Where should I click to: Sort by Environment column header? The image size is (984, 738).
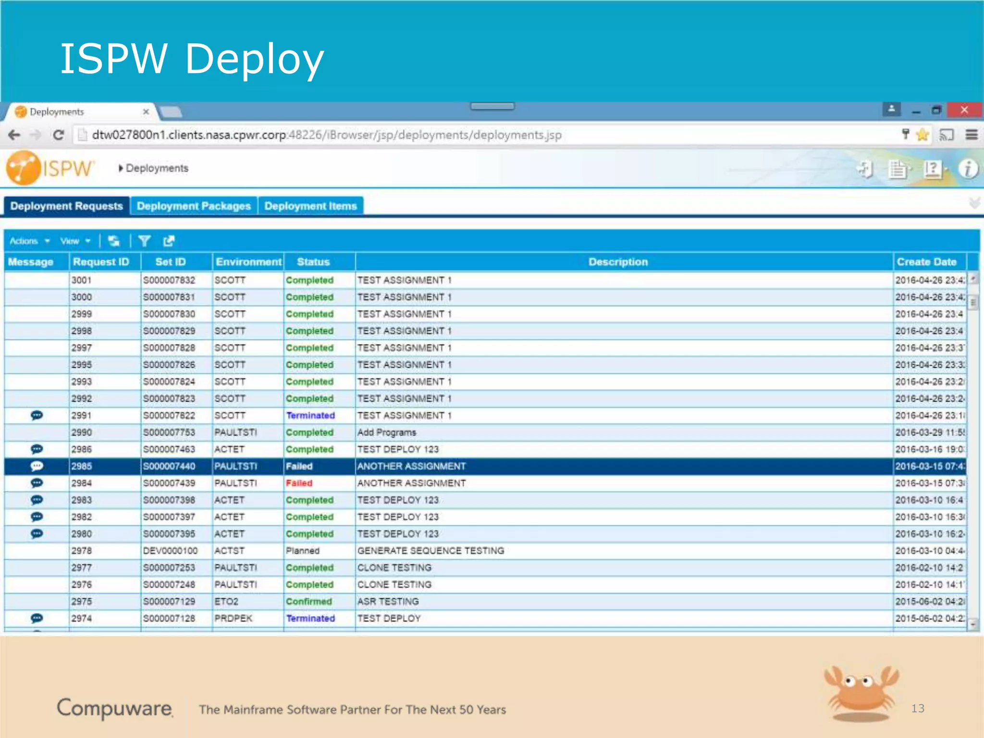pyautogui.click(x=248, y=262)
